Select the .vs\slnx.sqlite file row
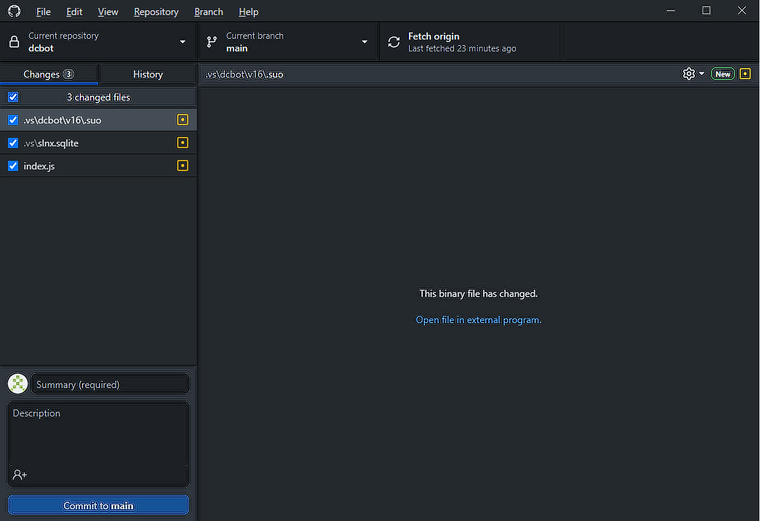The width and height of the screenshot is (761, 521). coord(99,143)
